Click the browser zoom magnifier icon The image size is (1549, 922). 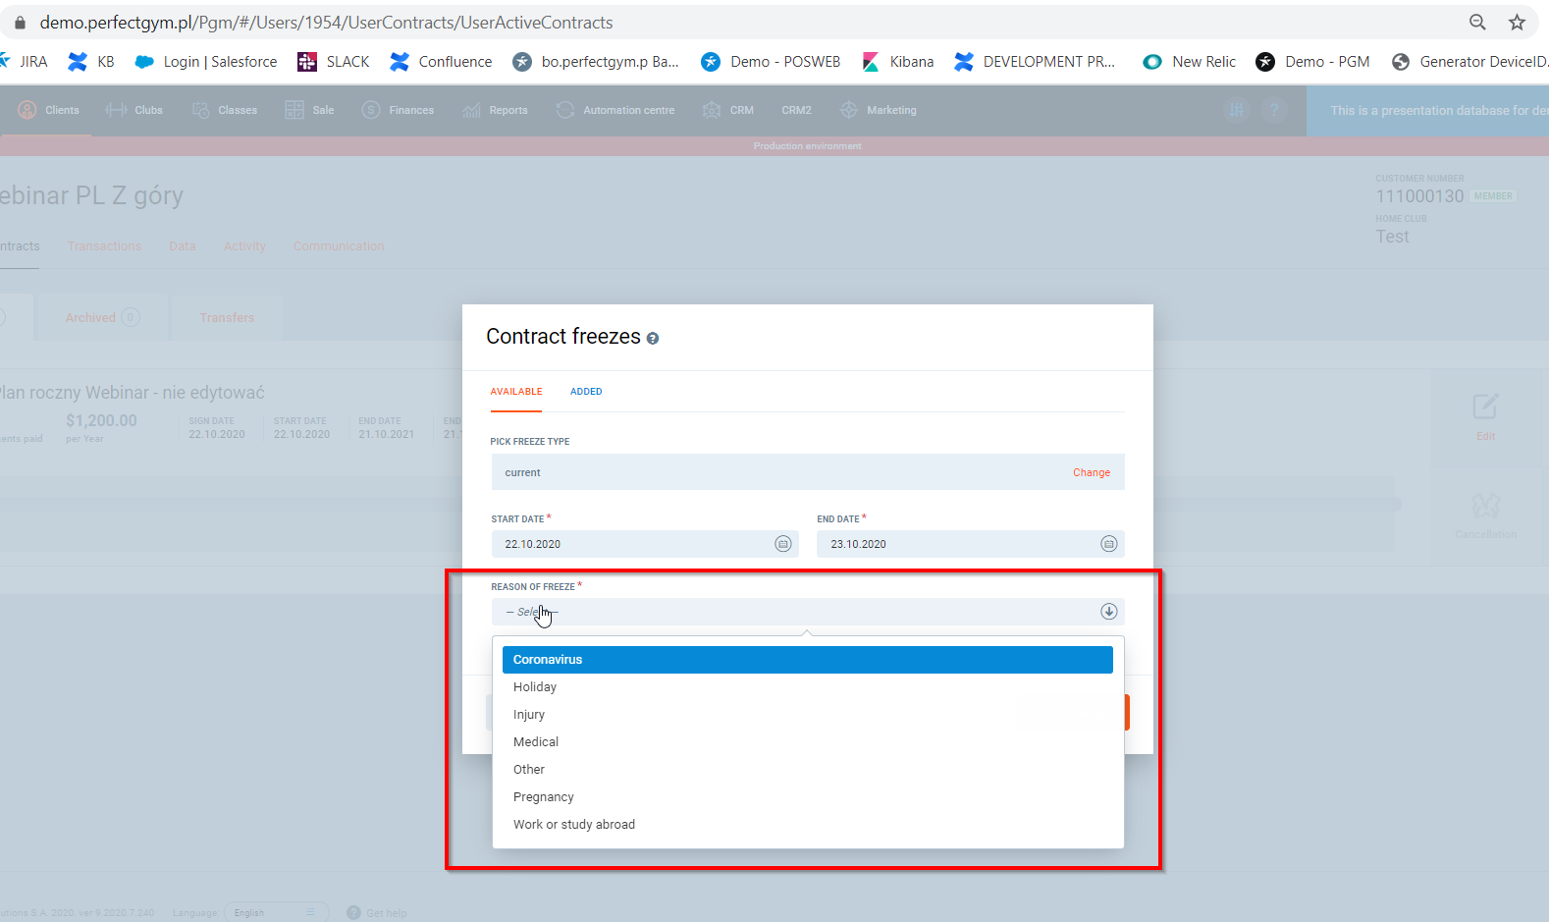coord(1477,23)
